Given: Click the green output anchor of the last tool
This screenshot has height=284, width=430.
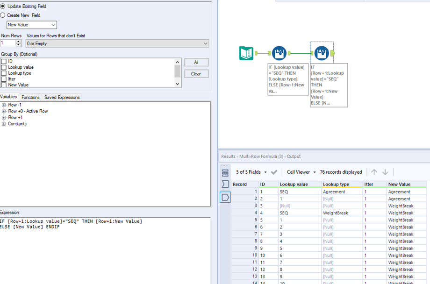Looking at the screenshot, I should click(x=333, y=53).
